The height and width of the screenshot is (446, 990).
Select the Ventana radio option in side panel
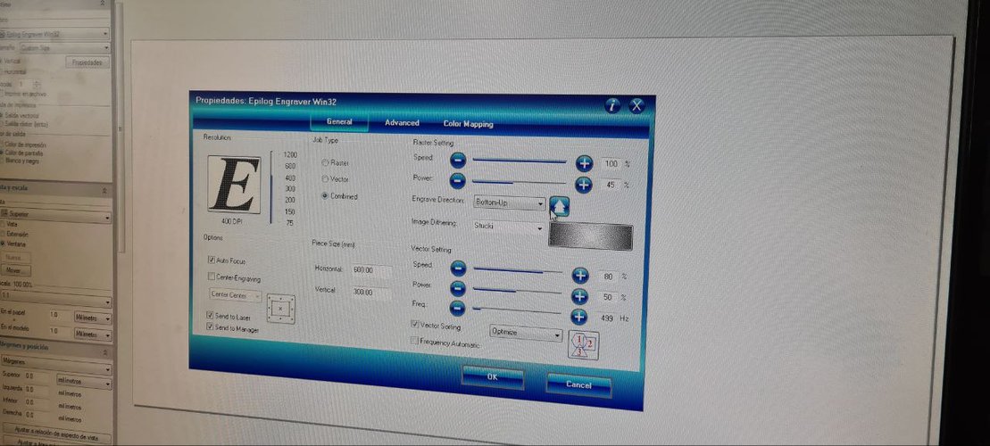(x=3, y=243)
